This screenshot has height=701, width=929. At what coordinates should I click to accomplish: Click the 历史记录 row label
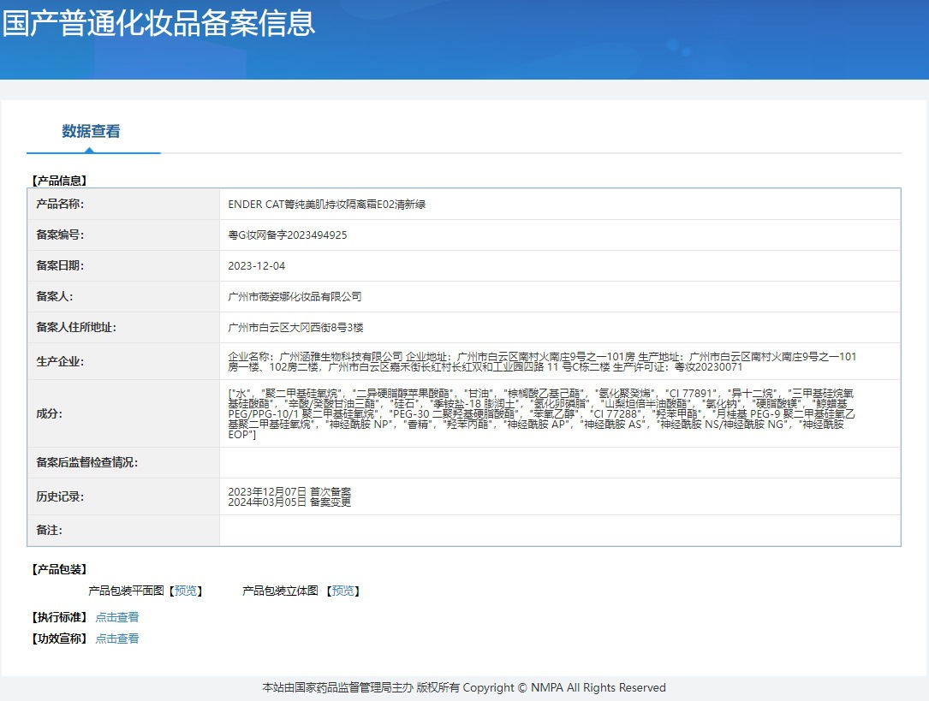(60, 496)
